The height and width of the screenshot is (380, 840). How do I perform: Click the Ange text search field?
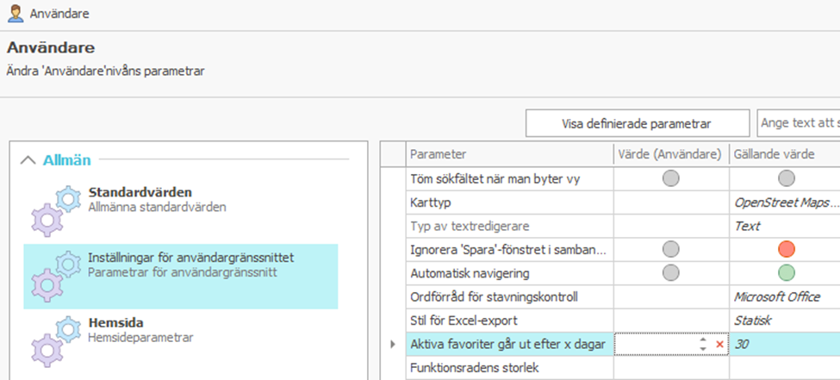click(799, 123)
